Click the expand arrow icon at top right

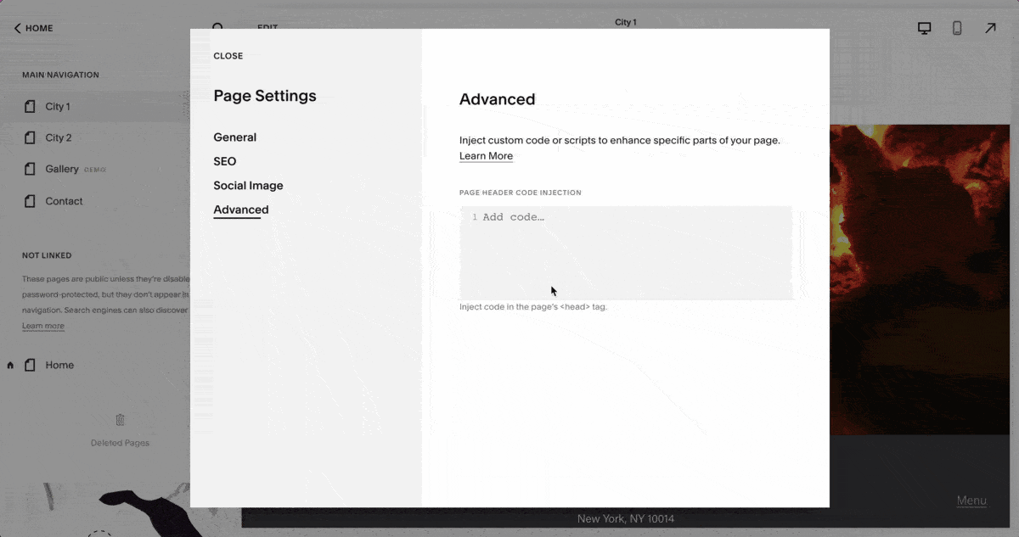[x=990, y=28]
